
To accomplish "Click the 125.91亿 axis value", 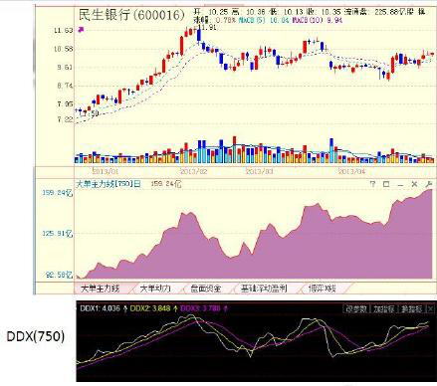I will coord(58,234).
